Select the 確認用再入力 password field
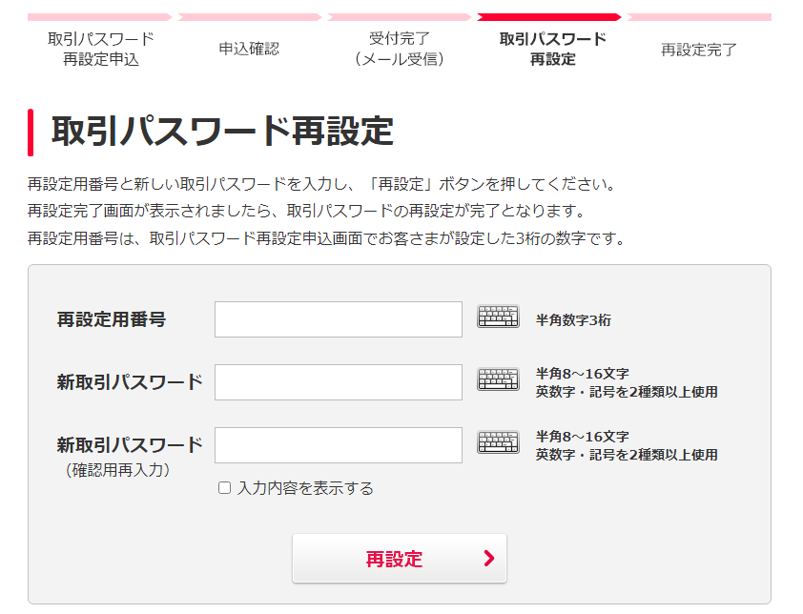Viewport: 803px width, 614px height. [338, 445]
